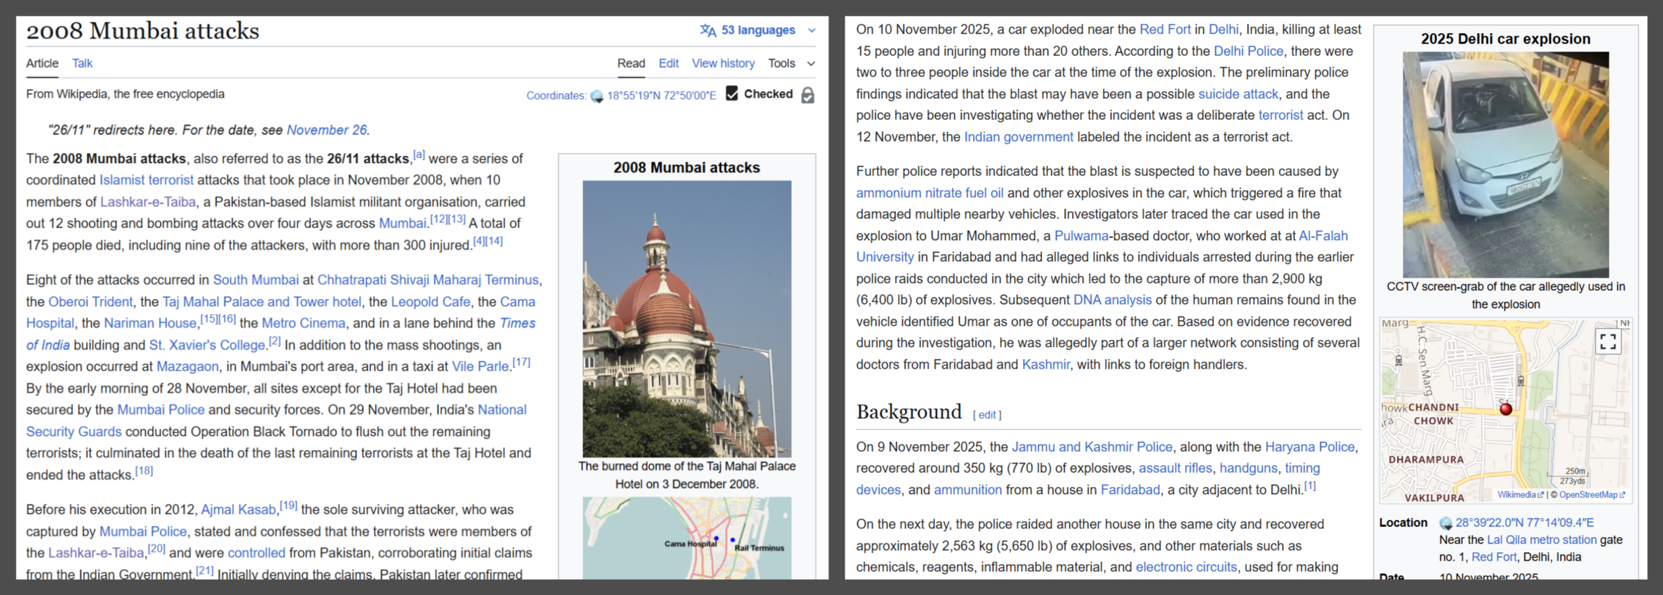Open the Delhi map in fullscreen
Image resolution: width=1663 pixels, height=595 pixels.
click(x=1608, y=341)
